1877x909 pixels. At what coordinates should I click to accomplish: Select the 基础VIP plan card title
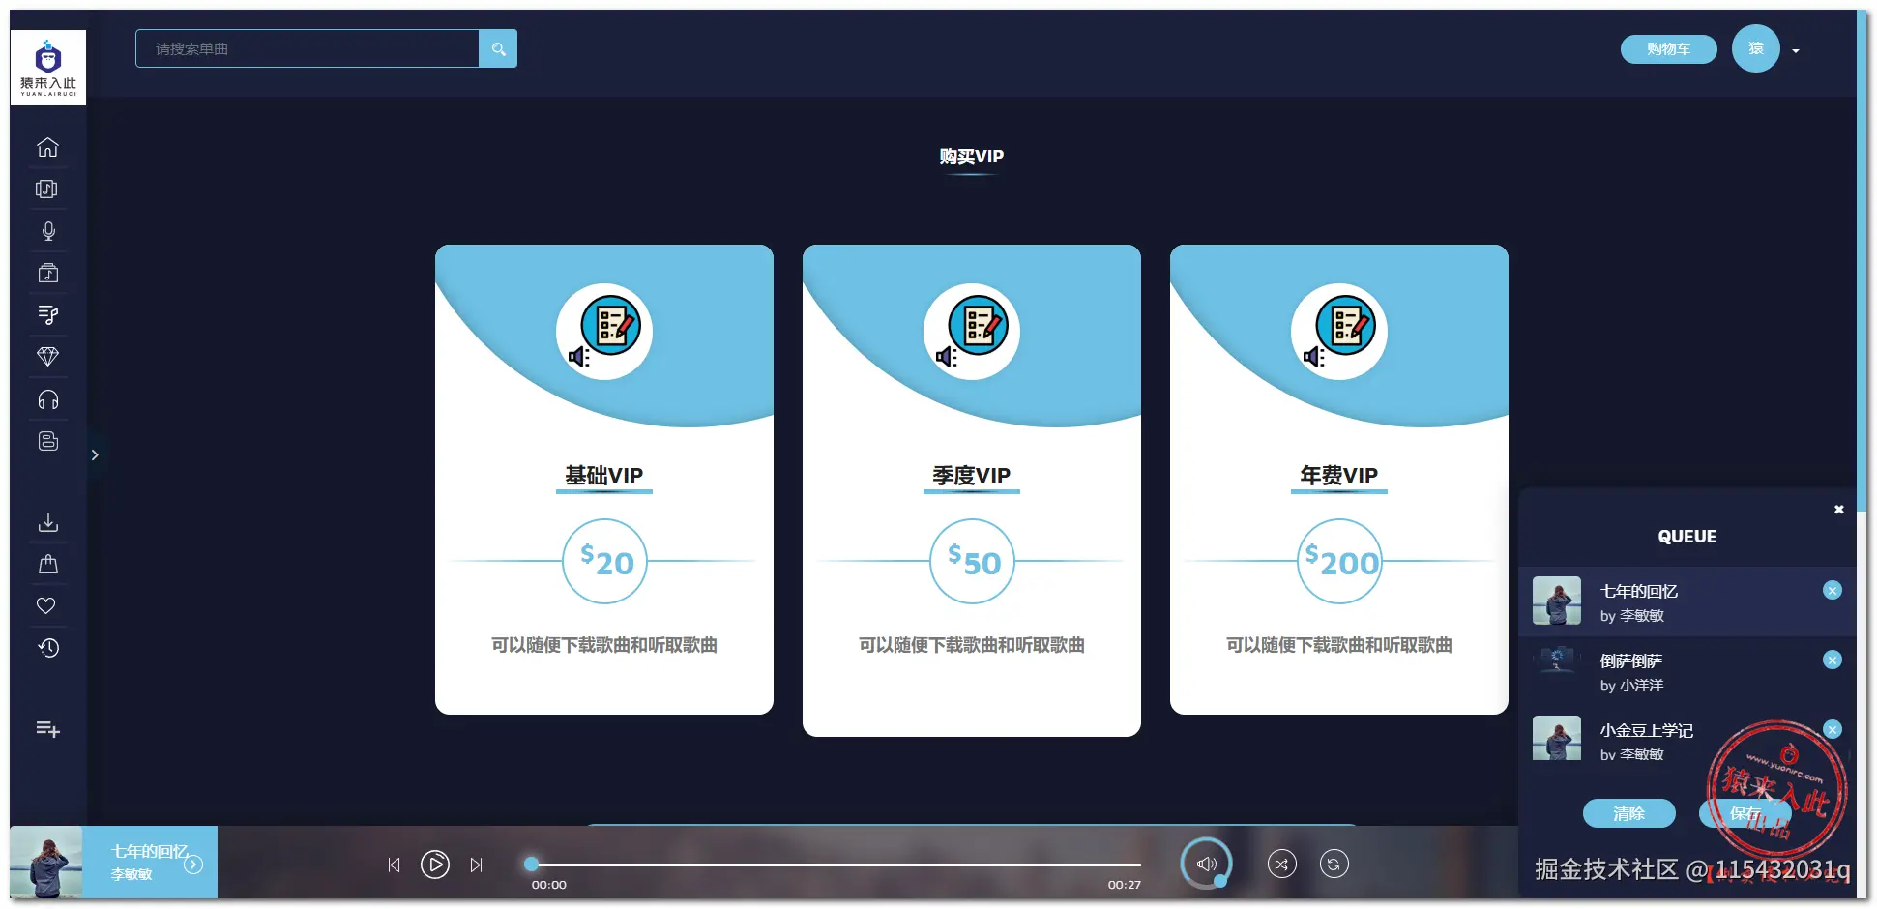tap(603, 476)
